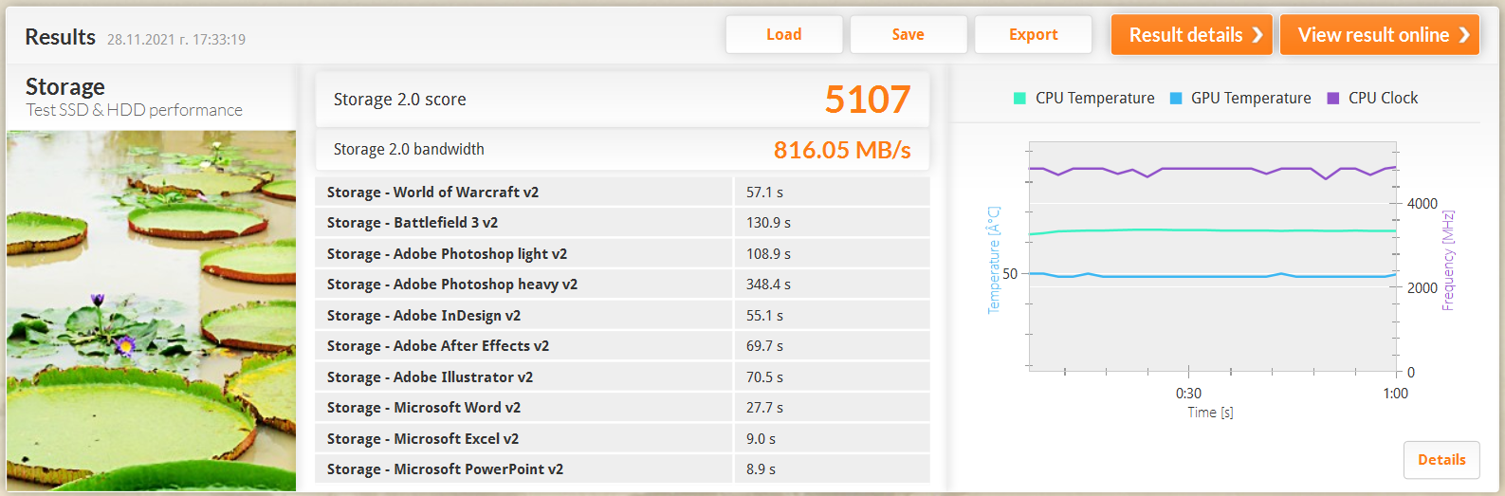The width and height of the screenshot is (1505, 496).
Task: Click the 27.7 s result value
Action: pyautogui.click(x=764, y=408)
